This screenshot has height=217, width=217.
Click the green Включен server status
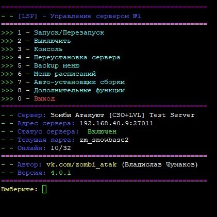[x=102, y=131]
